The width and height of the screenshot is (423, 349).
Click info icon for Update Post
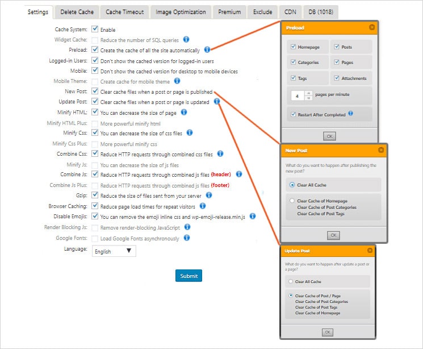point(217,101)
